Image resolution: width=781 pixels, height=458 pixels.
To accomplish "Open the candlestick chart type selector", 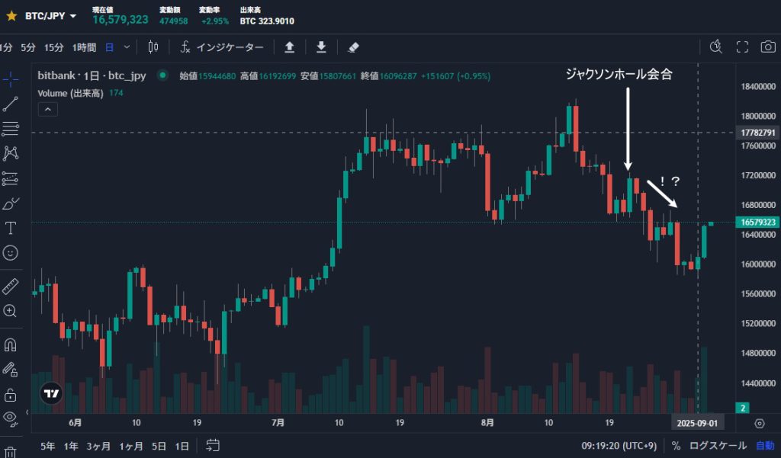I will tap(153, 47).
